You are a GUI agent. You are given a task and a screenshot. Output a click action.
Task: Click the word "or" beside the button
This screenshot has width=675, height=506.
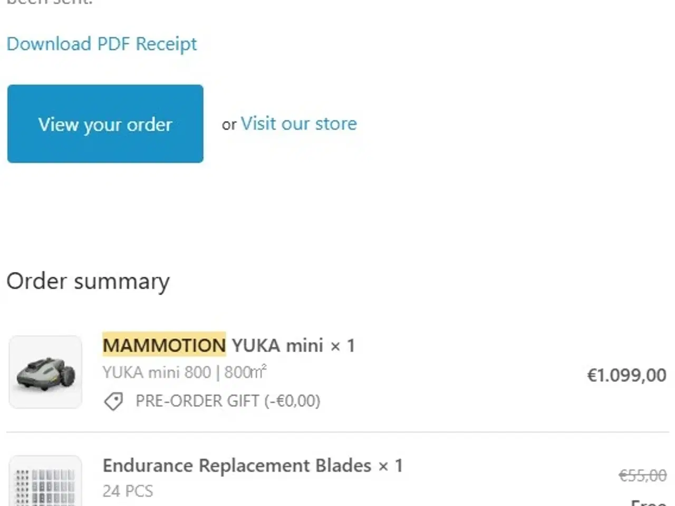(229, 125)
